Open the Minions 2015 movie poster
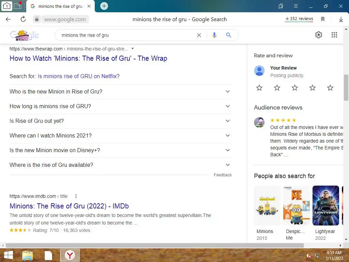This screenshot has height=262, width=349. [x=267, y=205]
